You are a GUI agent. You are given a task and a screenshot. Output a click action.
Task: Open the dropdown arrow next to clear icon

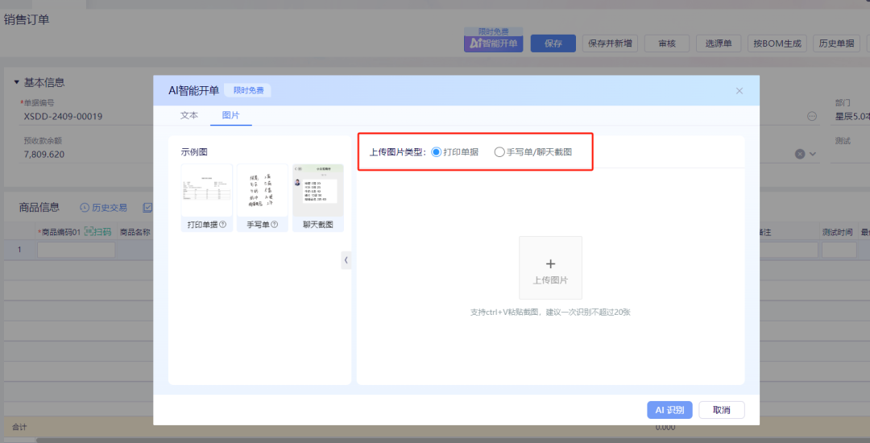[813, 154]
